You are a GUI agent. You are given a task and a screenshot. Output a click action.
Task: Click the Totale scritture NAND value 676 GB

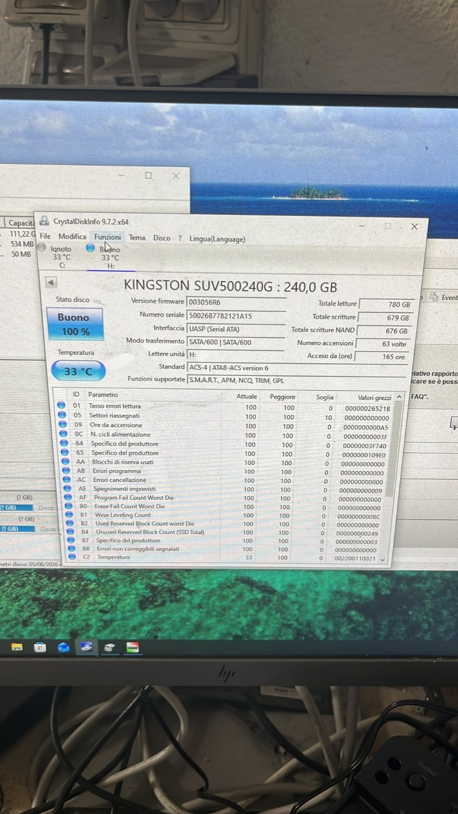click(383, 331)
